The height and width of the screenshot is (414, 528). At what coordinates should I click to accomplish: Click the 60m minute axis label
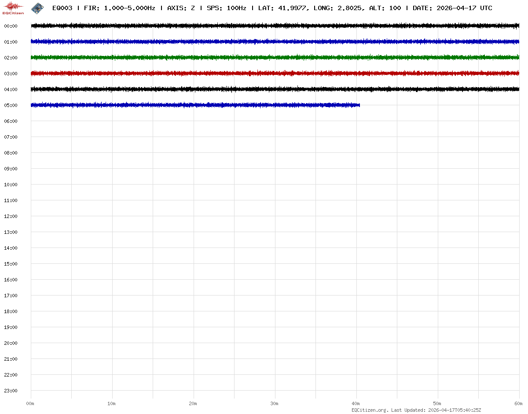[x=518, y=403]
